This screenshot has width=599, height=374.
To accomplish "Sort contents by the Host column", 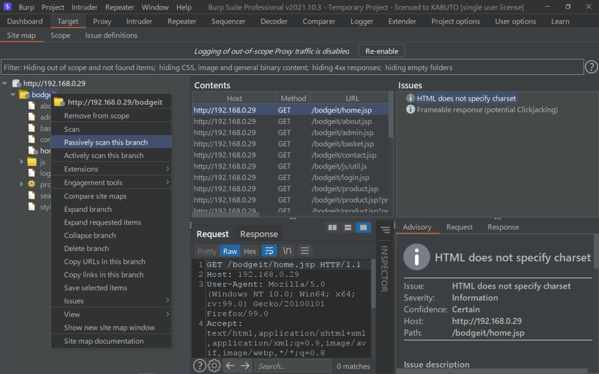I will point(235,98).
